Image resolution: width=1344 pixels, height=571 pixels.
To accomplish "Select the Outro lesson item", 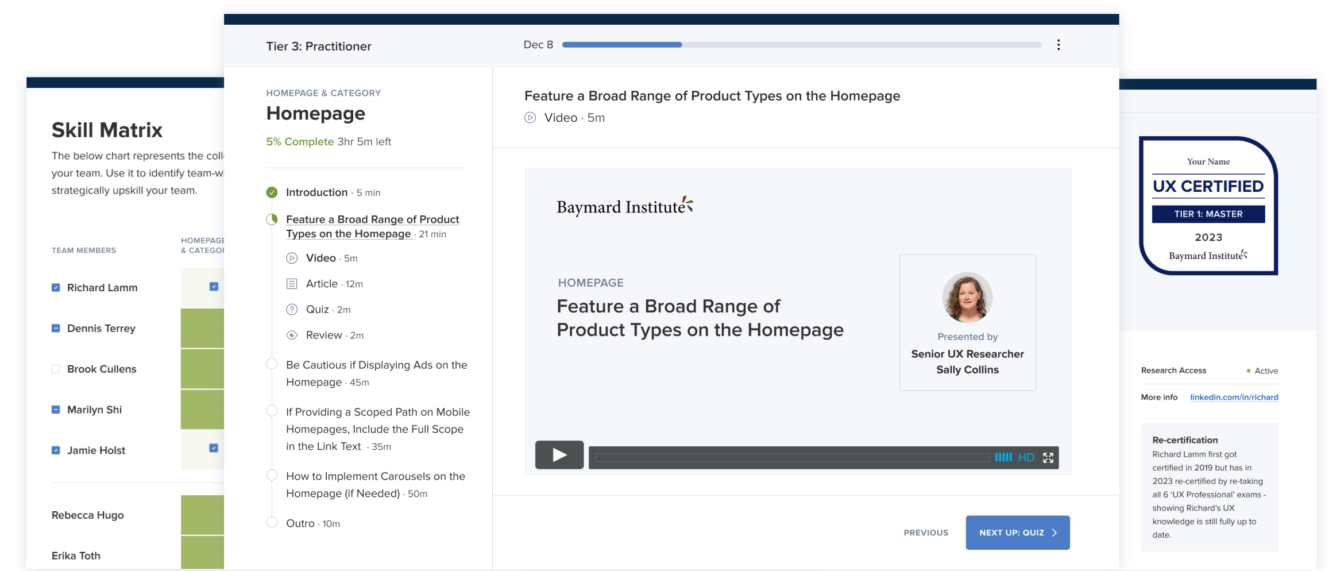I will 300,523.
